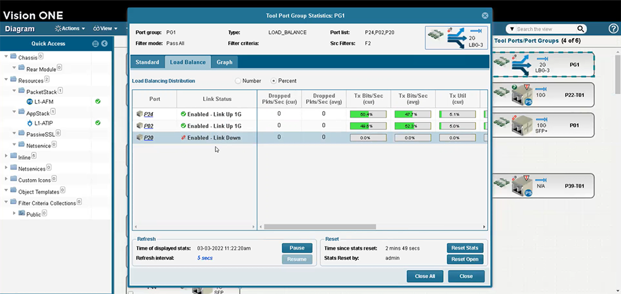This screenshot has width=621, height=294.
Task: Open the Quick Access list options icon
Action: click(95, 44)
